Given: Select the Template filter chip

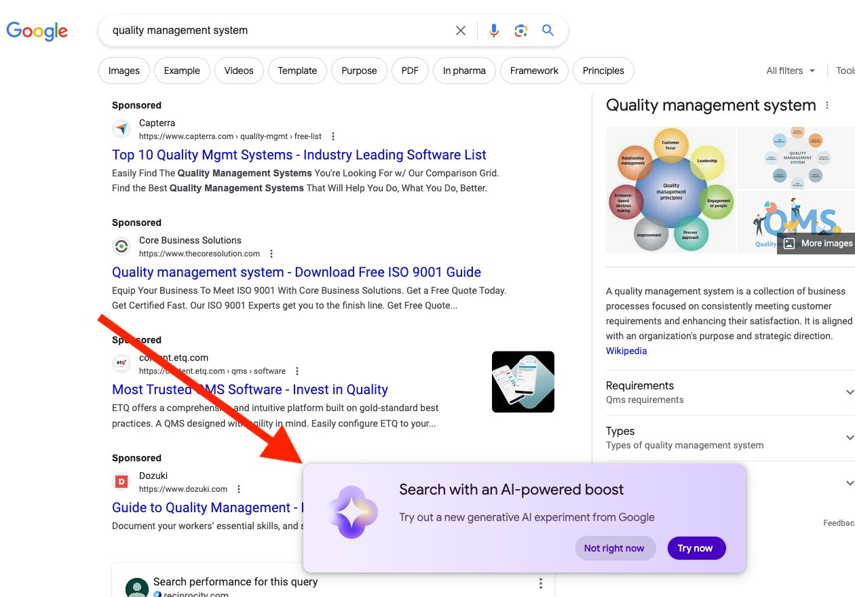Looking at the screenshot, I should click(x=297, y=71).
